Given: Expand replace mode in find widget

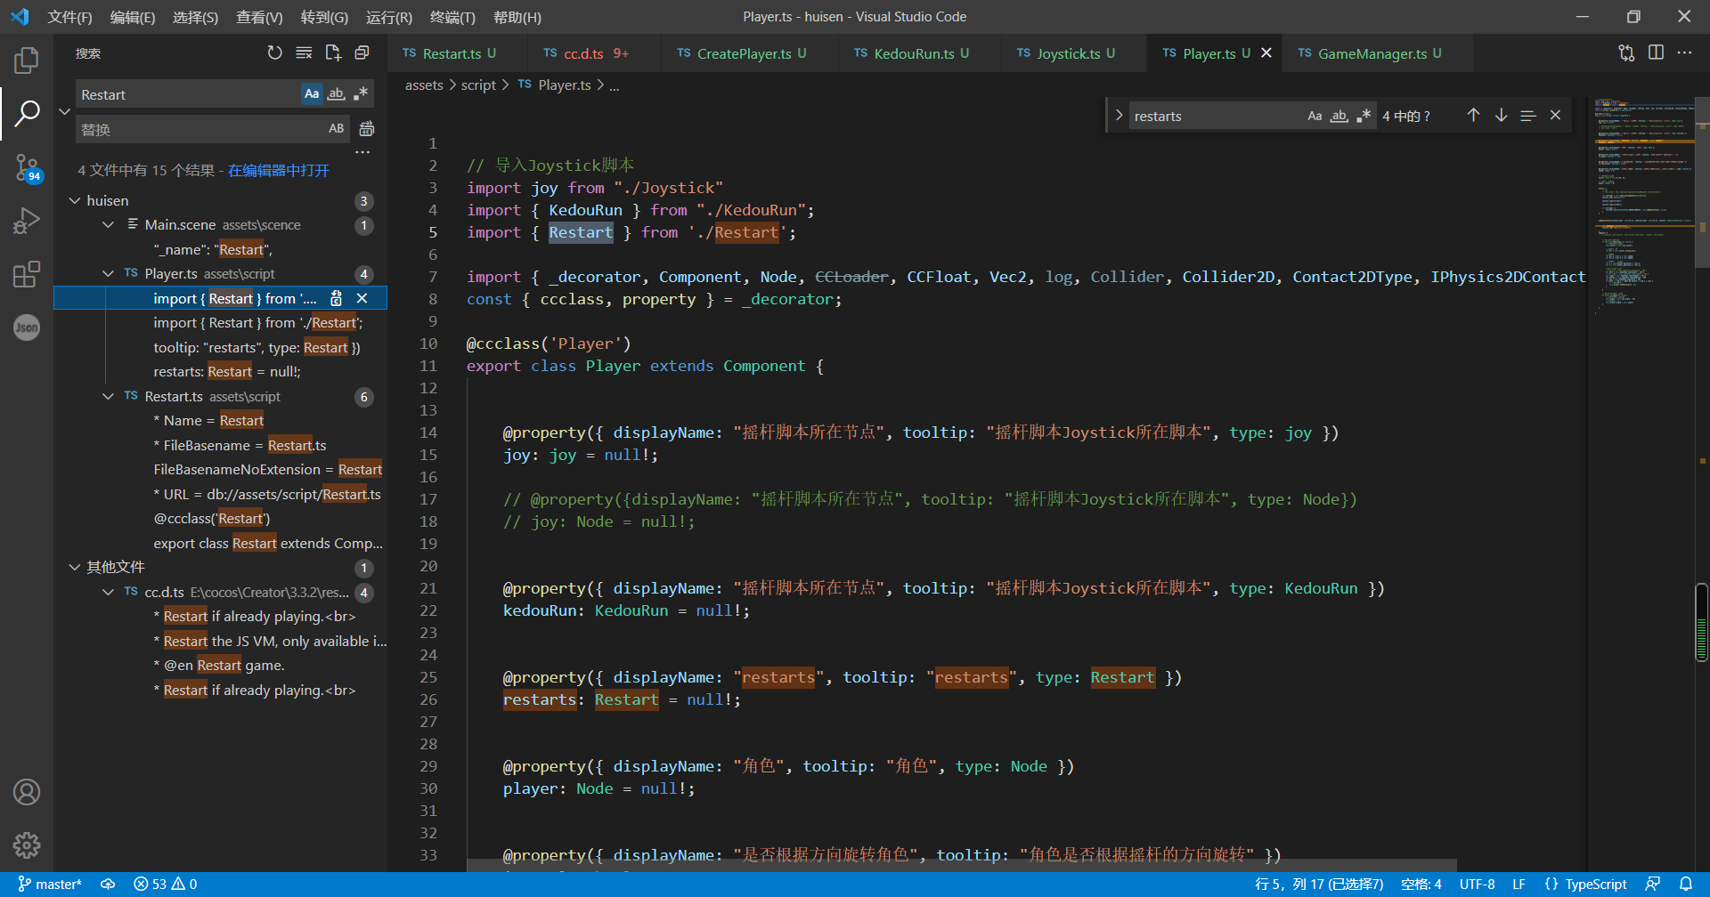Looking at the screenshot, I should coord(1119,116).
